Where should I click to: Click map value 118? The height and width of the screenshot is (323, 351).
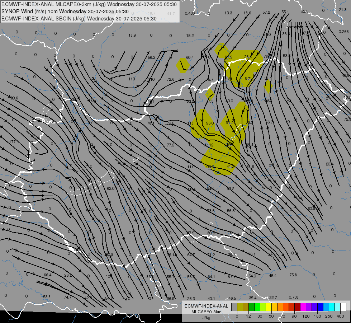pos(190,123)
